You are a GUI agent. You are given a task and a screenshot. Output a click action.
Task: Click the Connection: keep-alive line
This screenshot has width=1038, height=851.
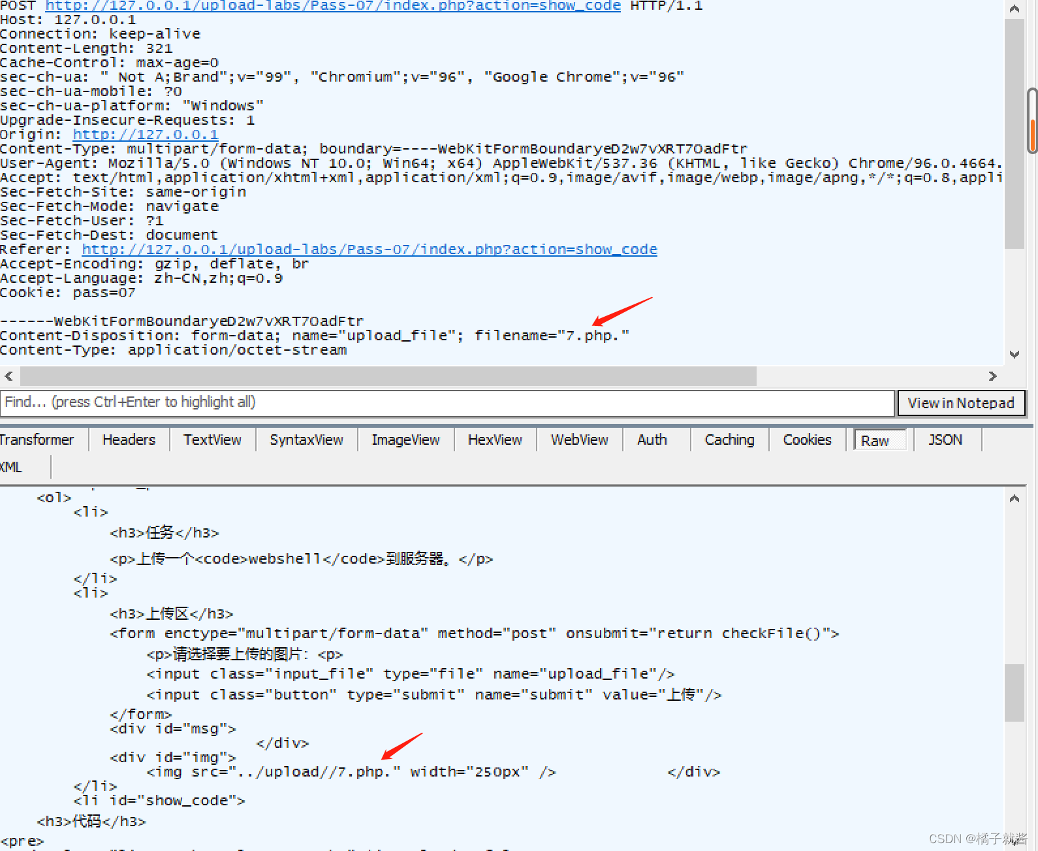(101, 34)
